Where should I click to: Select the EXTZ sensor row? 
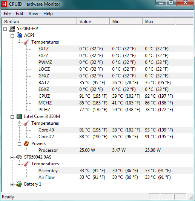pos(115,49)
